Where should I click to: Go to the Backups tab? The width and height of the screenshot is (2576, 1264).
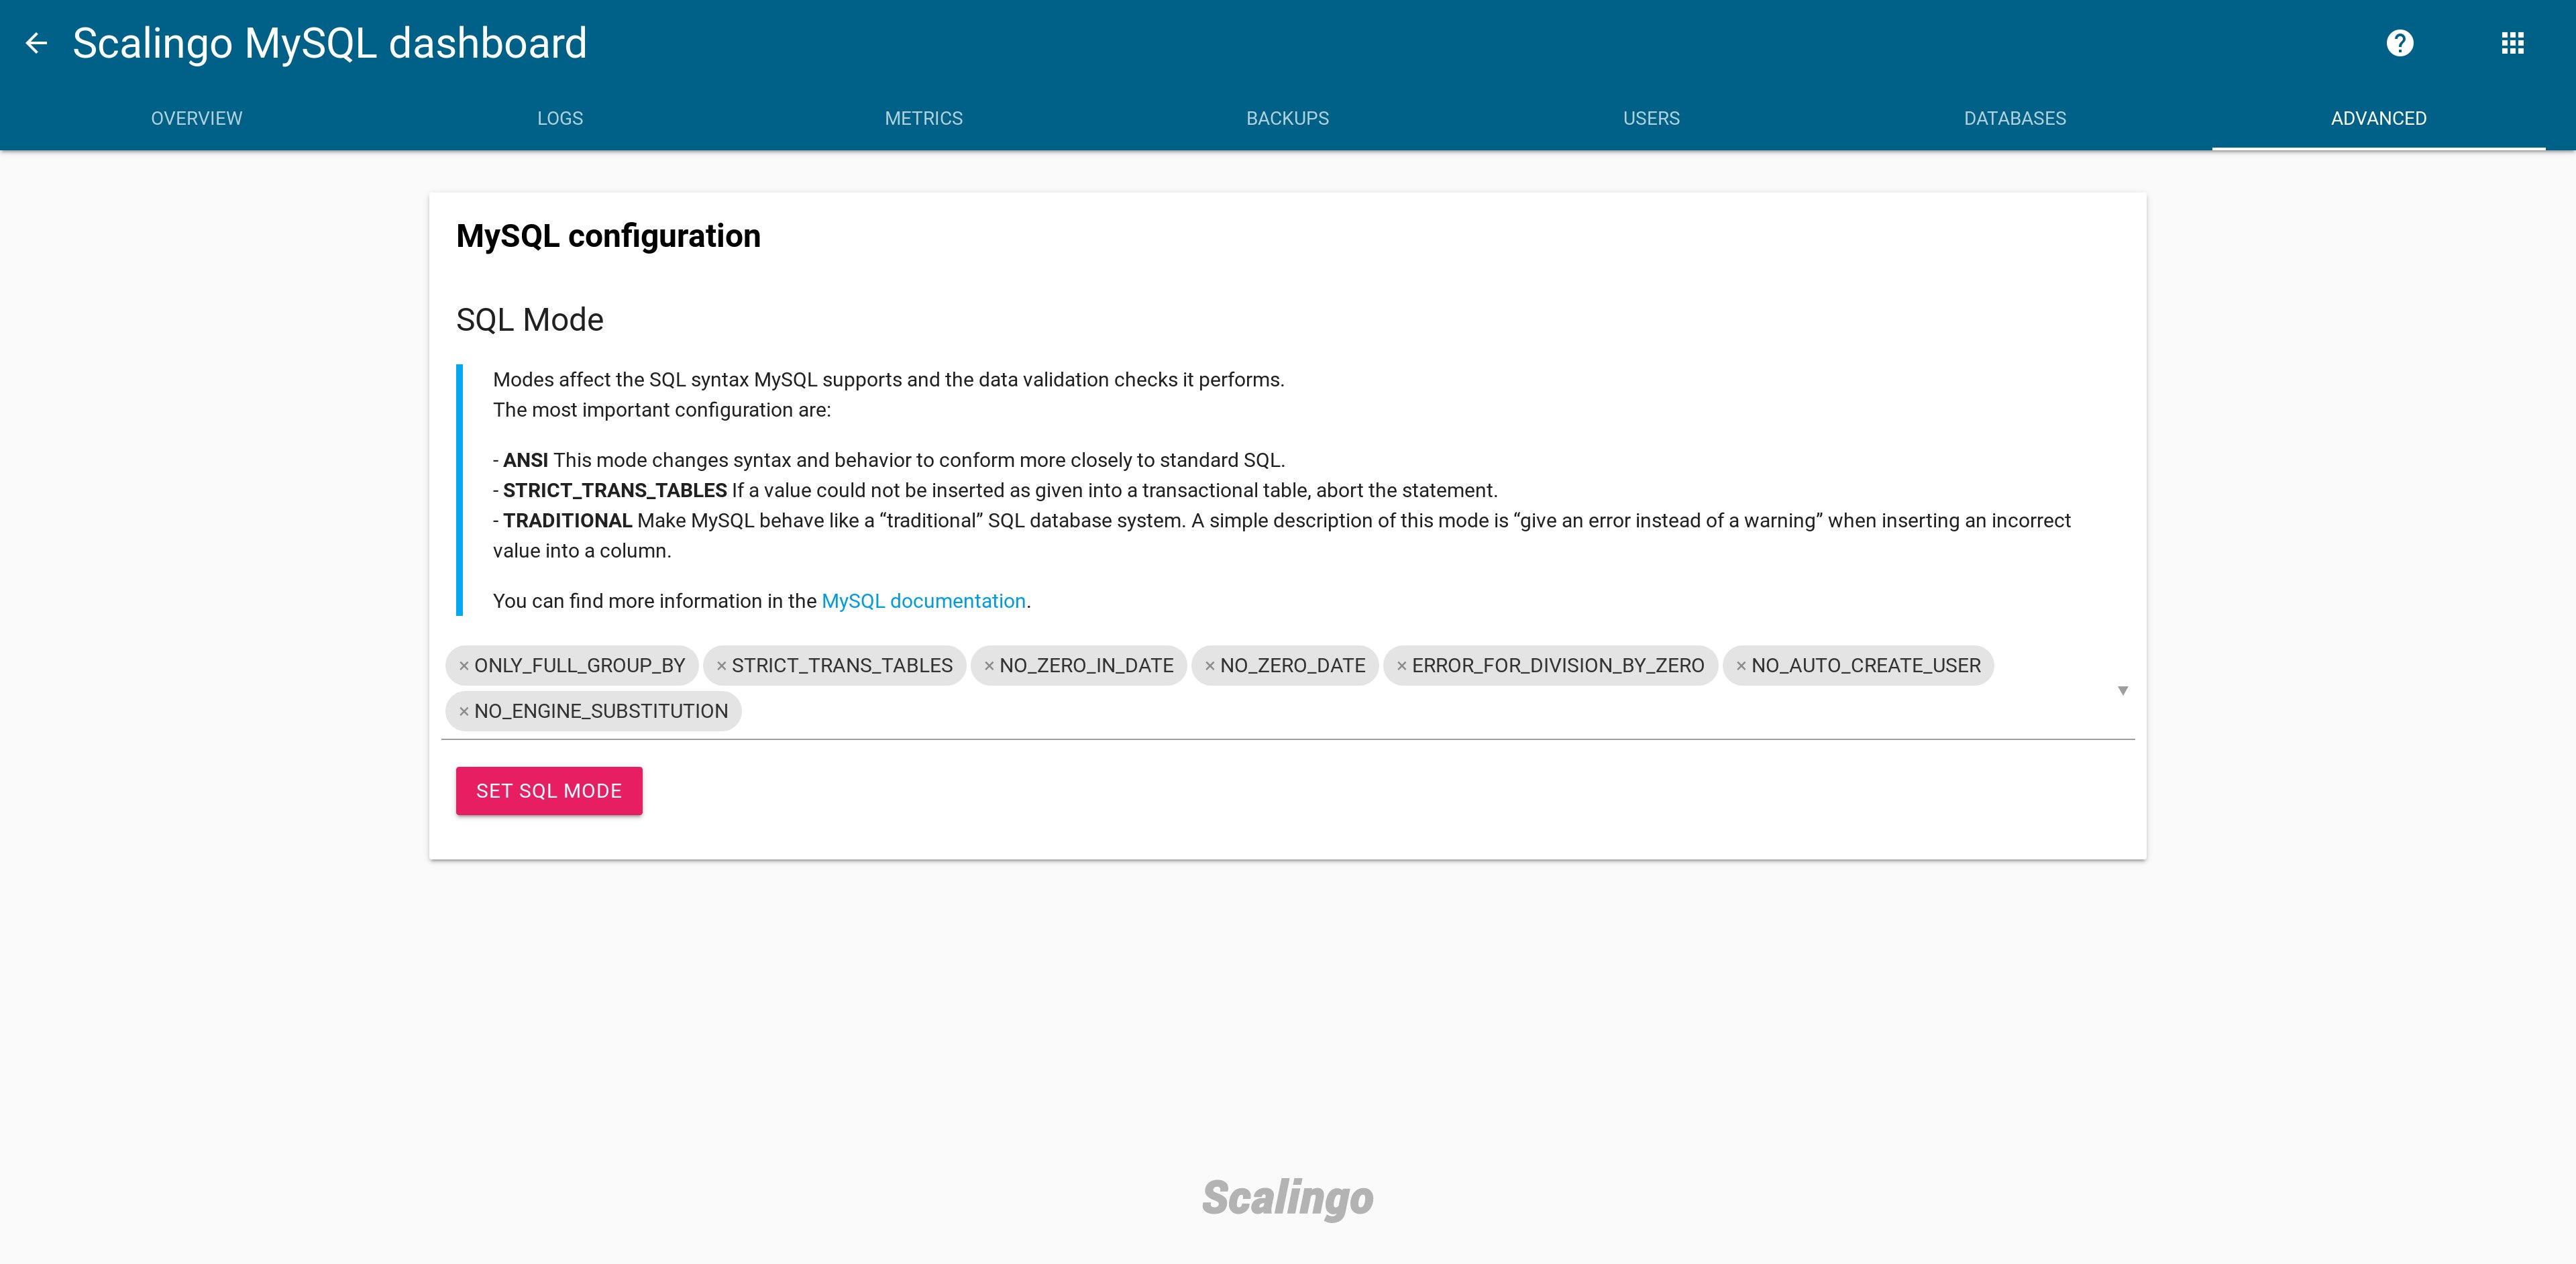pos(1288,118)
